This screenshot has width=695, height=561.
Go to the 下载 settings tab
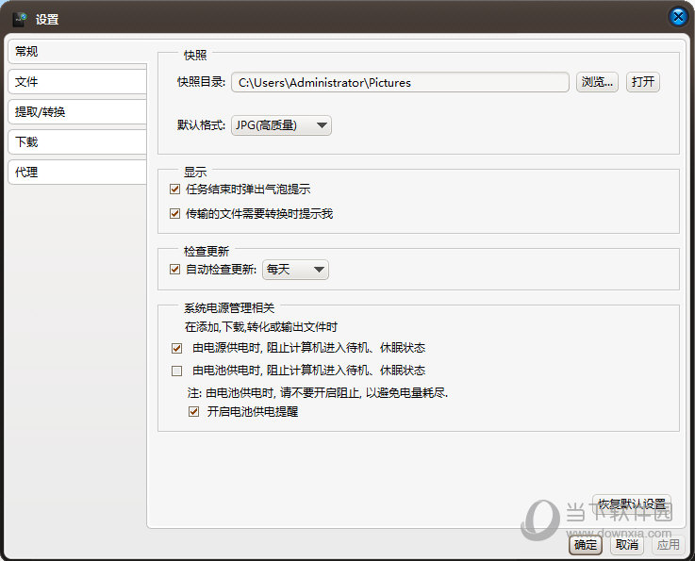(76, 141)
